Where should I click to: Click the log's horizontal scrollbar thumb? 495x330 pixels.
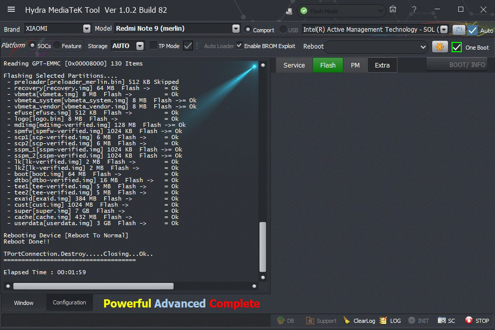tap(93, 286)
